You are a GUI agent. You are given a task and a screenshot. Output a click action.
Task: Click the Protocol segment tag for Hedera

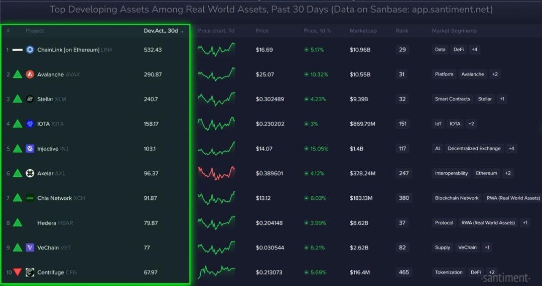(x=444, y=223)
